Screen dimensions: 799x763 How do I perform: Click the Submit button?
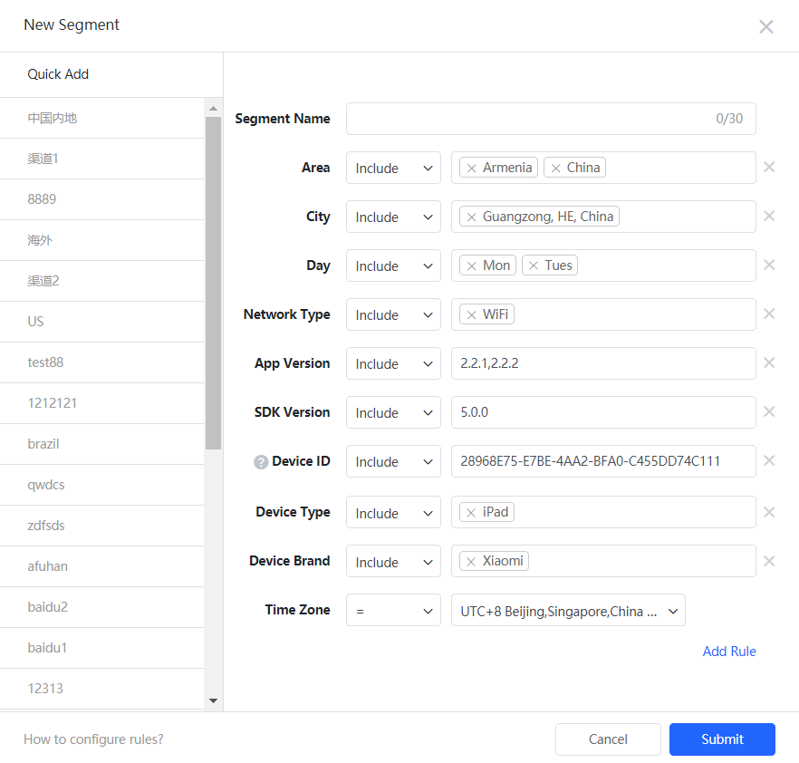pyautogui.click(x=722, y=739)
